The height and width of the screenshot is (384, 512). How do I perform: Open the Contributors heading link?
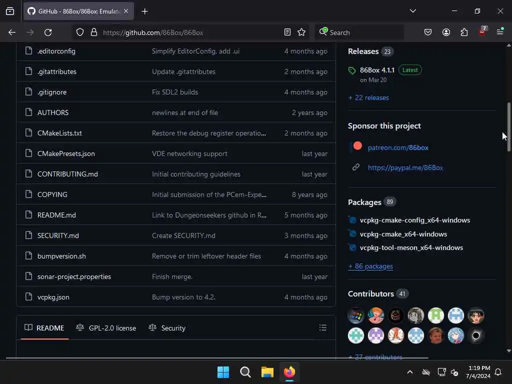(370, 294)
